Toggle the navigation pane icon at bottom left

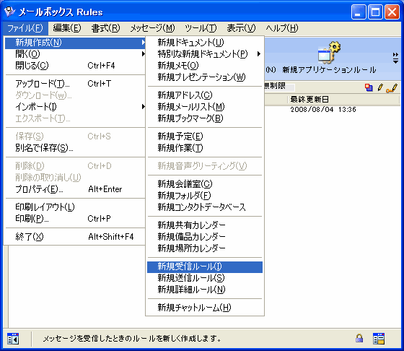tap(13, 339)
